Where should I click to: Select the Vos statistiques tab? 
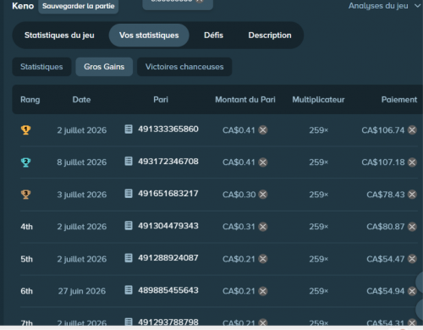(149, 36)
